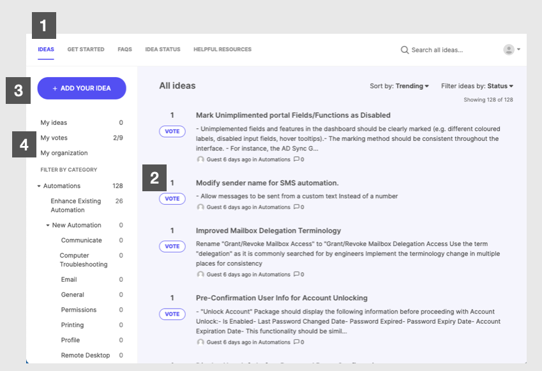
Task: Click dropdown caret next to user avatar
Action: click(518, 49)
